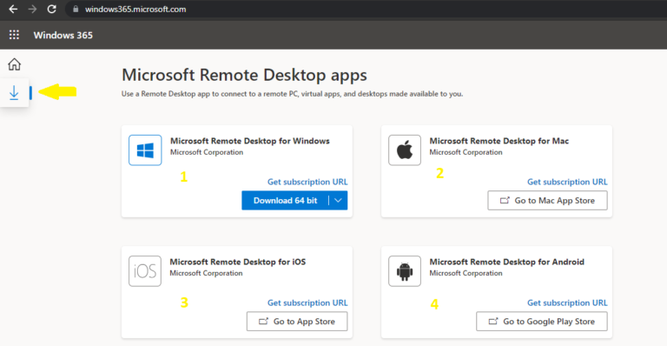Click the 'Use a Remote Desktop app' description text
The image size is (667, 346).
click(x=292, y=94)
